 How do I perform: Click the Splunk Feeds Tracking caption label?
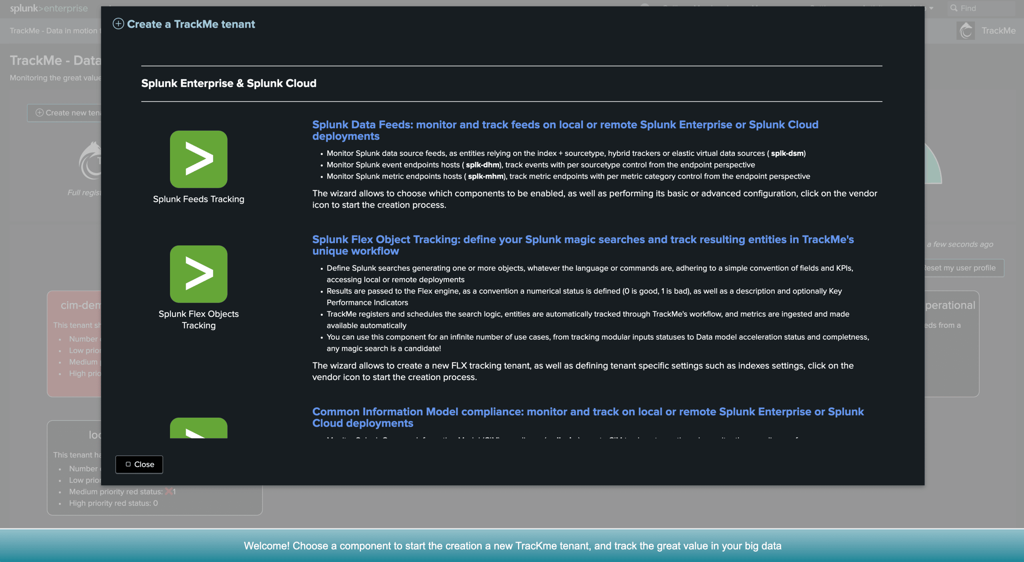click(198, 199)
